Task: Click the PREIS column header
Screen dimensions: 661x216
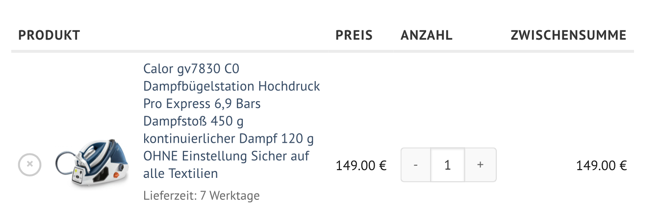Action: pyautogui.click(x=354, y=35)
